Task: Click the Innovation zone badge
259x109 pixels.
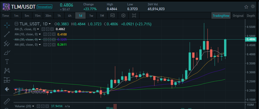Action: click(44, 7)
